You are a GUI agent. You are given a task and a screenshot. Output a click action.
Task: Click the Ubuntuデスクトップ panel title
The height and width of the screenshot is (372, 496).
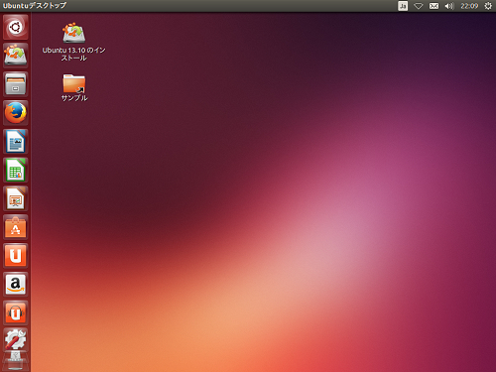click(35, 6)
